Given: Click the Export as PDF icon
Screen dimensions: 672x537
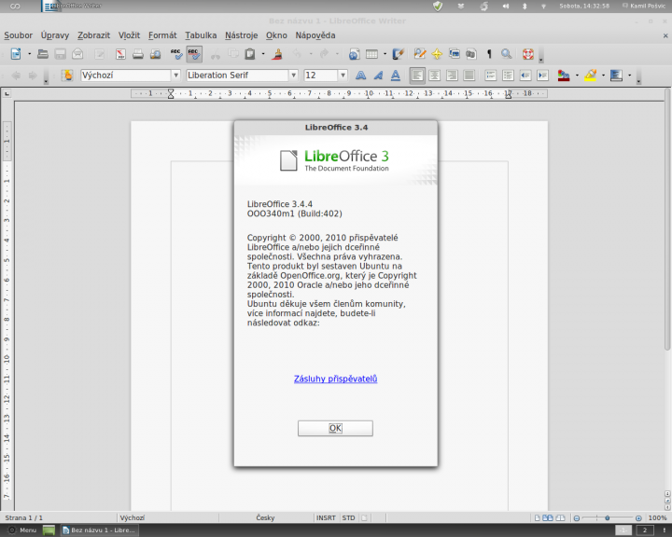Looking at the screenshot, I should [x=120, y=54].
